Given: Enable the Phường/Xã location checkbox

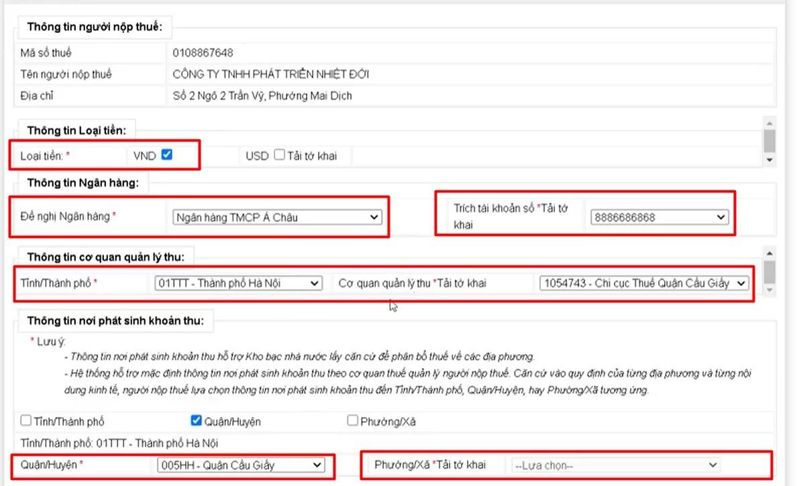Looking at the screenshot, I should click(352, 420).
